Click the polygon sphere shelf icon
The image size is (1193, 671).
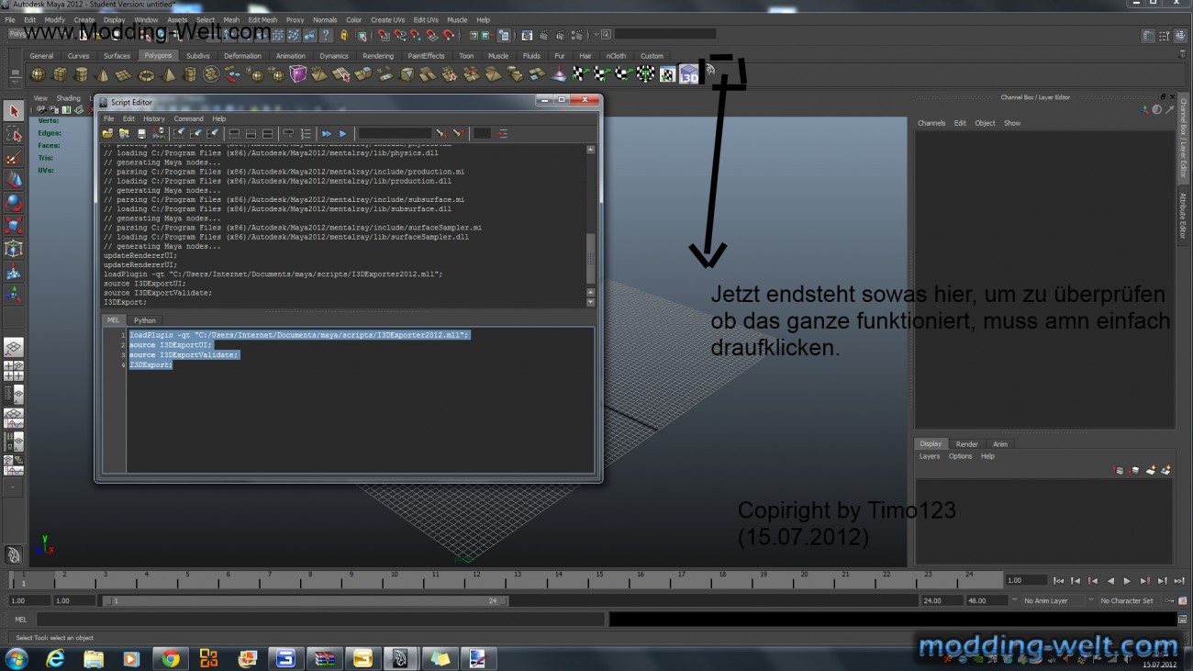pyautogui.click(x=38, y=74)
